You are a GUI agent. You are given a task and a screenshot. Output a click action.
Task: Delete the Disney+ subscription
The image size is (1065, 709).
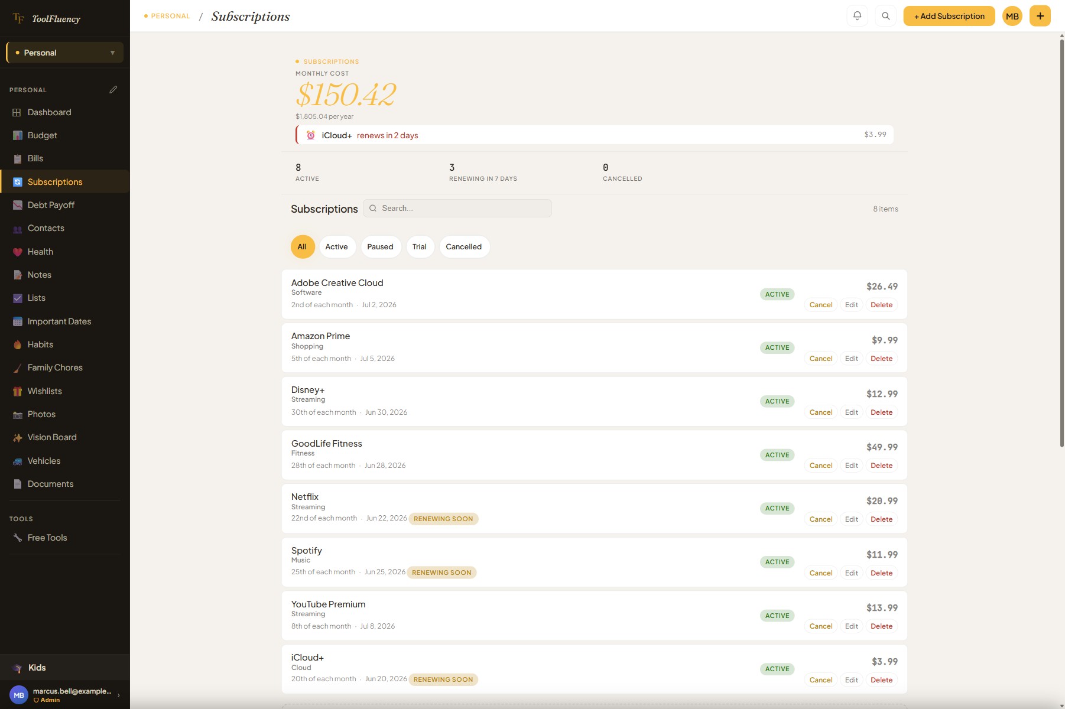pyautogui.click(x=881, y=412)
